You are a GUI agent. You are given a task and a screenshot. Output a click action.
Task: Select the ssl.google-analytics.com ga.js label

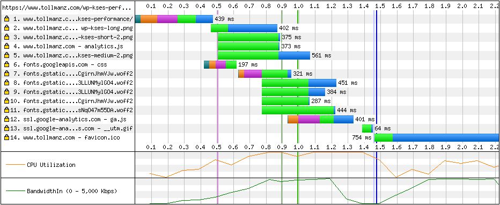(68, 119)
